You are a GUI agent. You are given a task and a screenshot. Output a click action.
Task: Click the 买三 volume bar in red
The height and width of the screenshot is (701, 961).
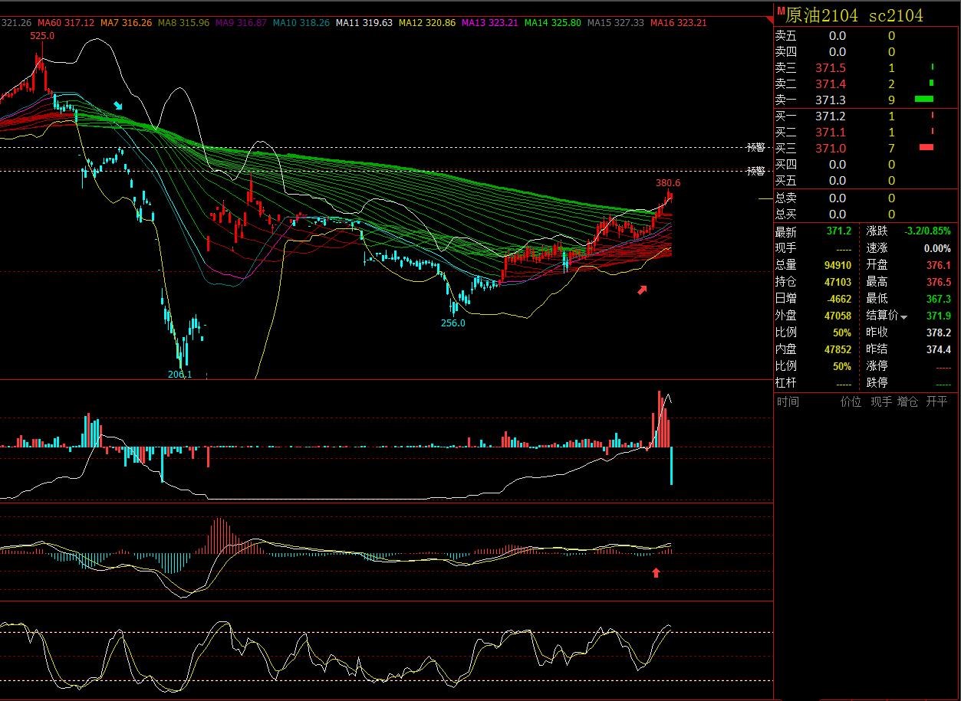[x=926, y=147]
